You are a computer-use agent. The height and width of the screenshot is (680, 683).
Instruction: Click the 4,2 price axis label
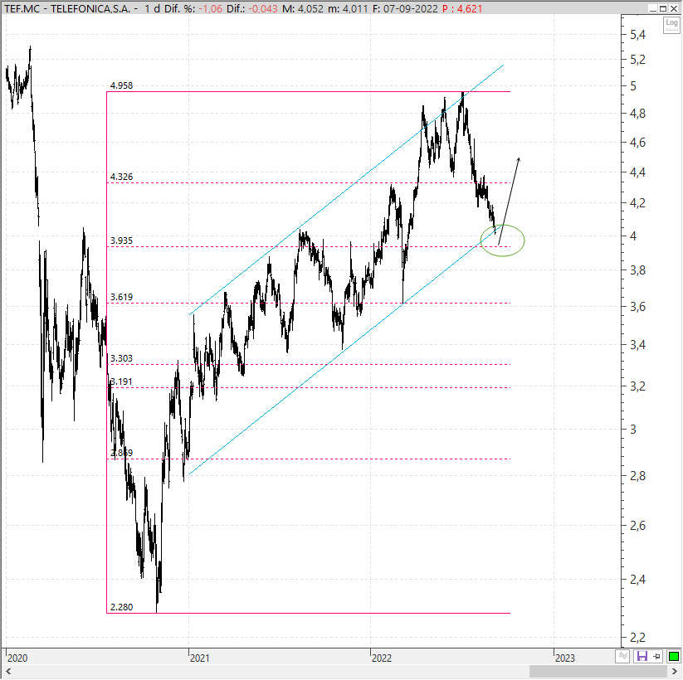point(637,203)
